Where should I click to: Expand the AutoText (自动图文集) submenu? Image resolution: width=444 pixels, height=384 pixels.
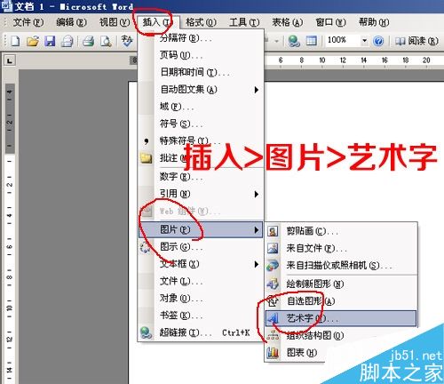coord(201,90)
